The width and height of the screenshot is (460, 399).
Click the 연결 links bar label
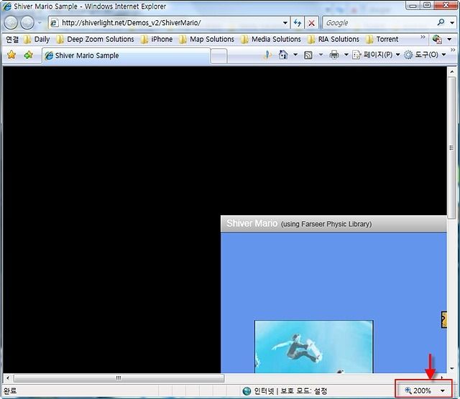[x=12, y=39]
